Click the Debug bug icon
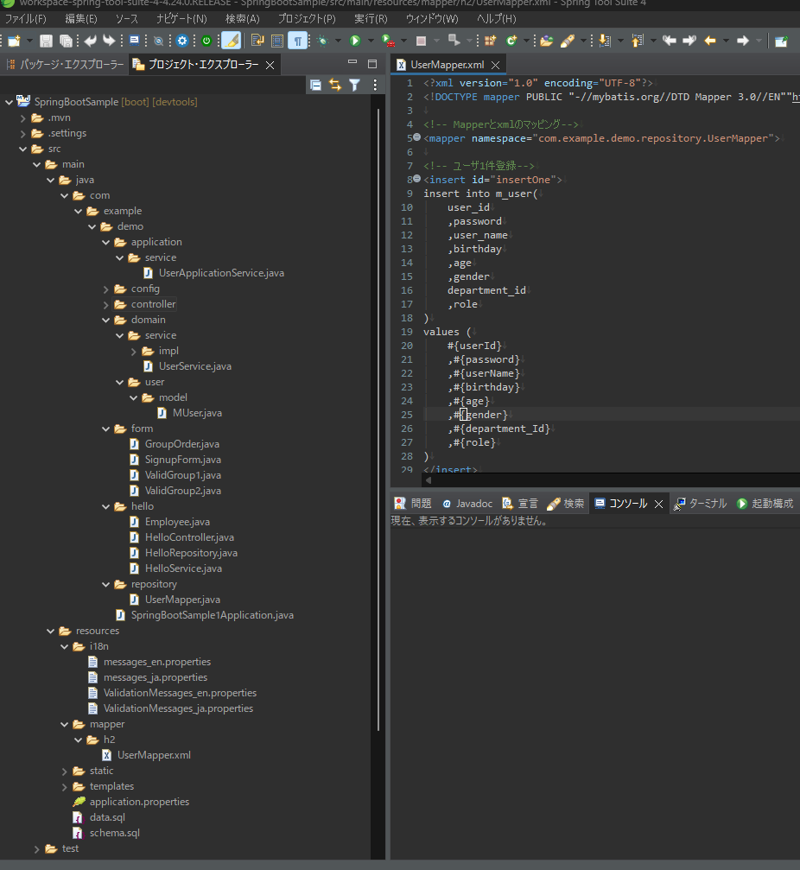Screen dimensions: 800x870 point(322,41)
